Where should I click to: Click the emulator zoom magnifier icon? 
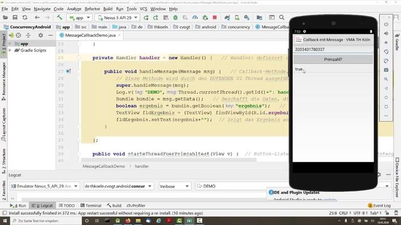click(x=386, y=79)
